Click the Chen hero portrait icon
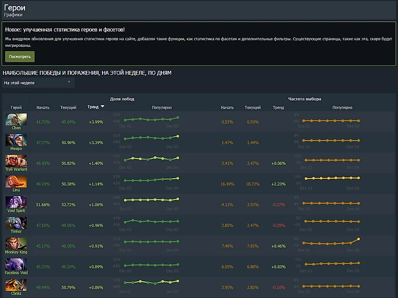 click(16, 119)
